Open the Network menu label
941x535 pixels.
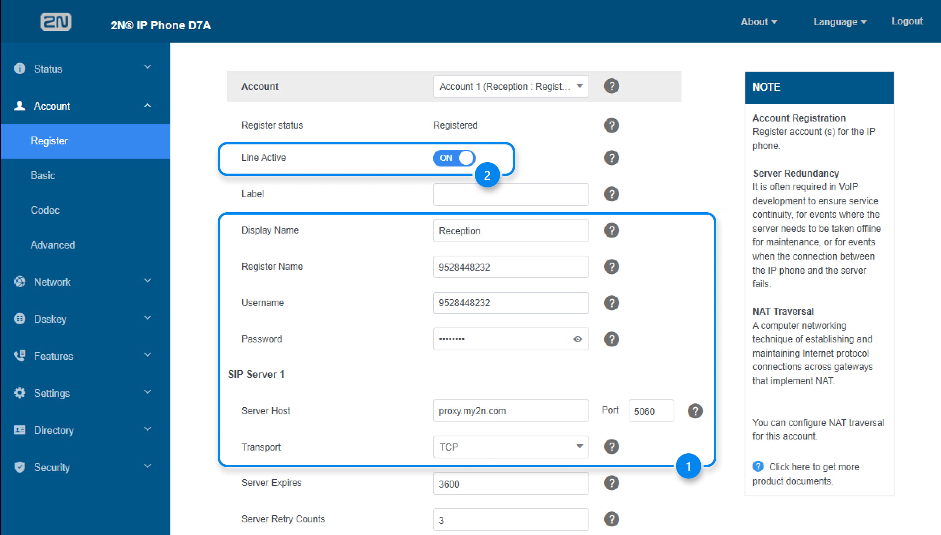pyautogui.click(x=52, y=282)
